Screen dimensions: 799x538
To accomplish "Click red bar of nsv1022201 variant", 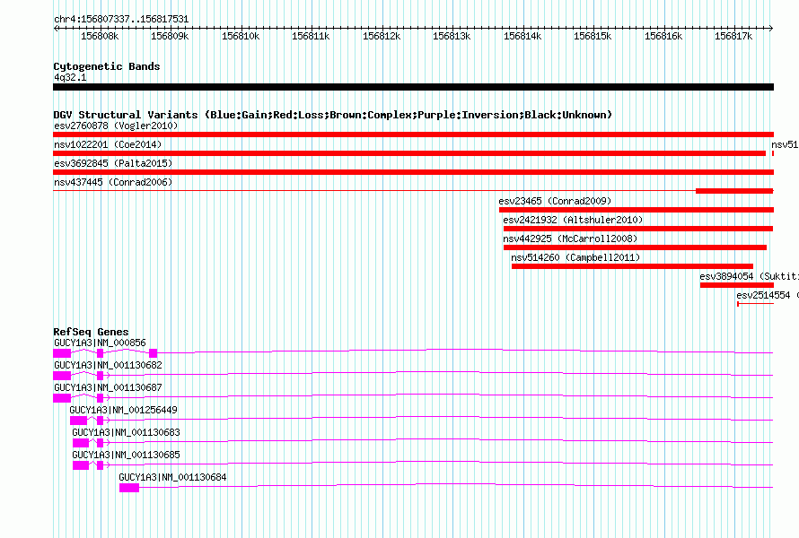I will (x=409, y=153).
